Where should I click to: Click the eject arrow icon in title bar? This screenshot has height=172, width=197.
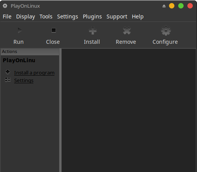click(164, 6)
